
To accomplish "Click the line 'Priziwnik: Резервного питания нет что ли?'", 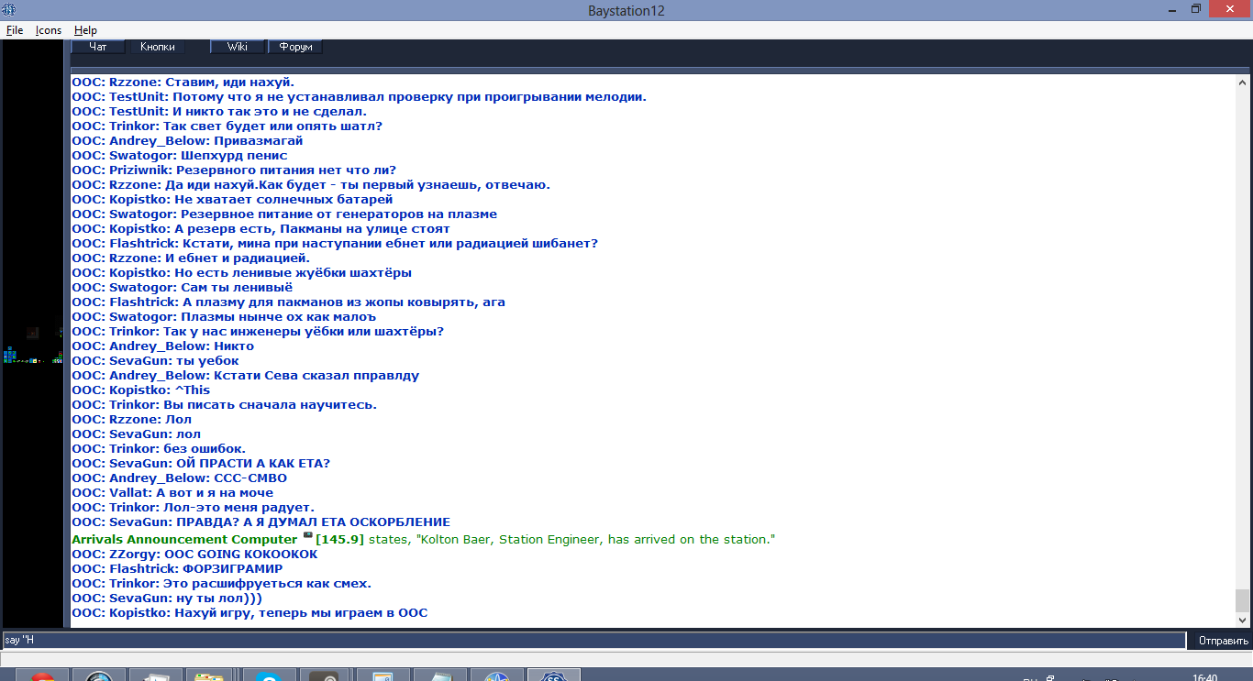I will tap(234, 170).
